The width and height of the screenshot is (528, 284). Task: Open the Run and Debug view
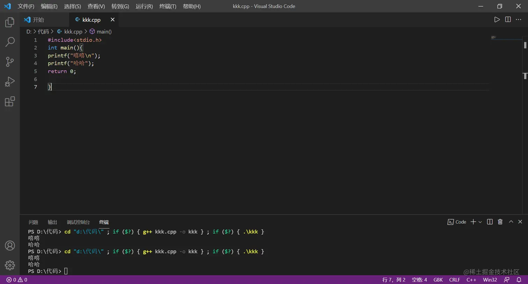coord(9,82)
